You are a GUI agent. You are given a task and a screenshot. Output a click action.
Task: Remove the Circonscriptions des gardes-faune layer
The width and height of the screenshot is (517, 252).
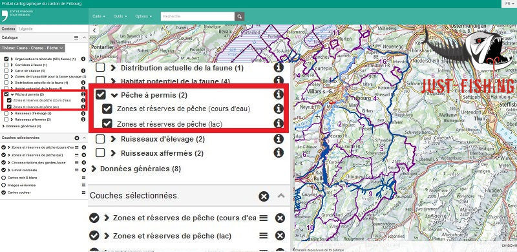coord(84,163)
